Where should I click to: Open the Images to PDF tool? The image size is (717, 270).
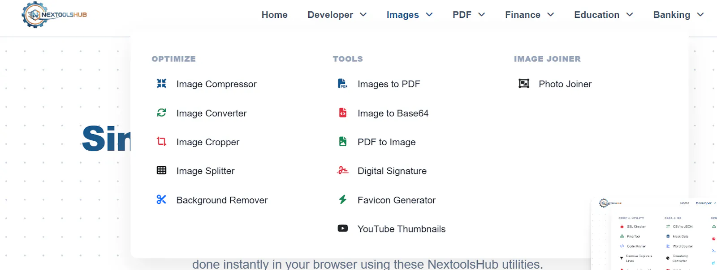(389, 84)
